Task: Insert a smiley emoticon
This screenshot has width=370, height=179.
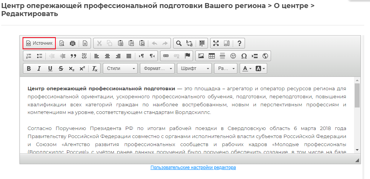Action: [233, 56]
